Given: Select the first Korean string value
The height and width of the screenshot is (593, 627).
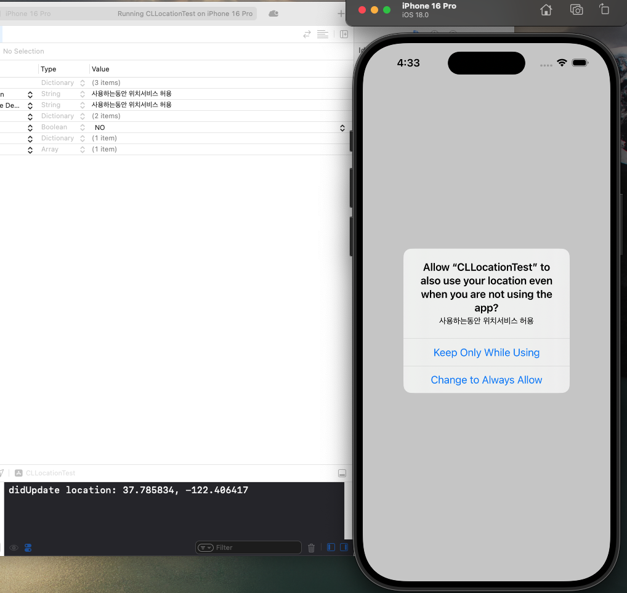Looking at the screenshot, I should (132, 94).
